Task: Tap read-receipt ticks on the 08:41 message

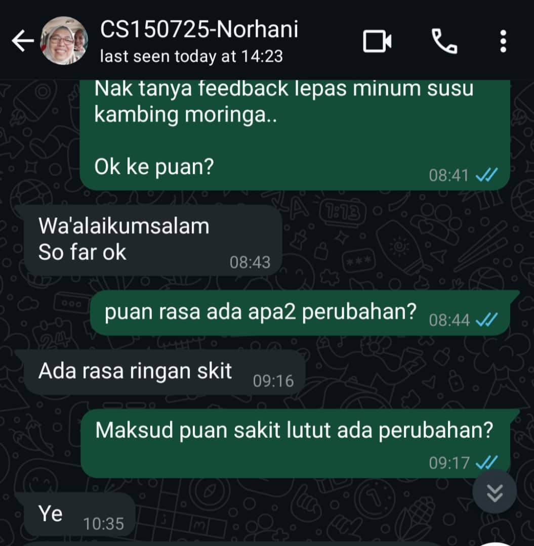Action: tap(487, 175)
